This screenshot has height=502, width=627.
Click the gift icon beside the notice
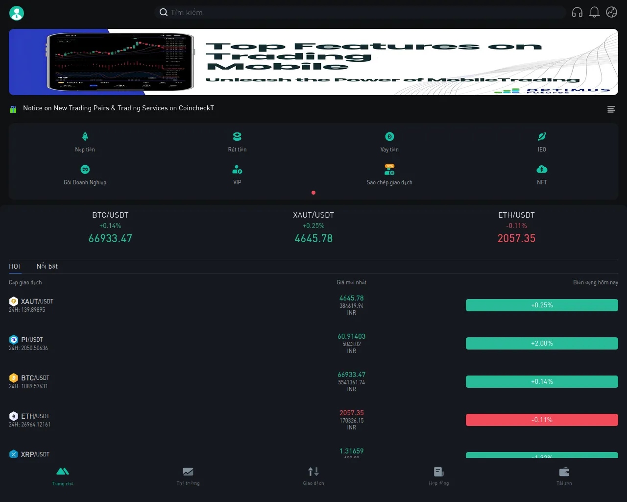point(13,109)
